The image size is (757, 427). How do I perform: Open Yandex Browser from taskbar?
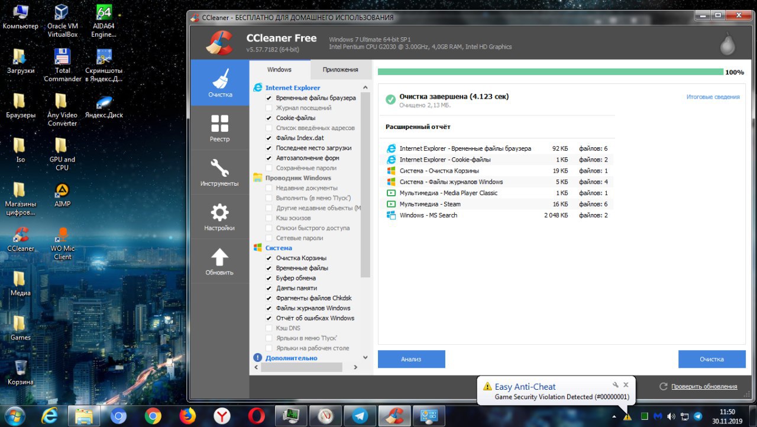pos(222,416)
